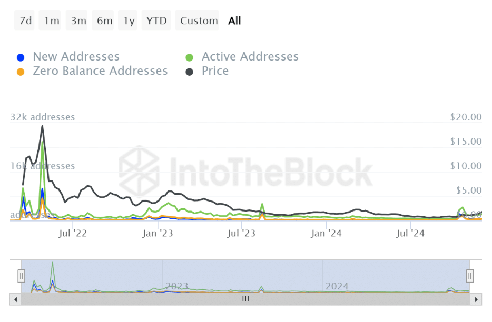
Task: Click the Jan '24 axis label
Action: [326, 233]
